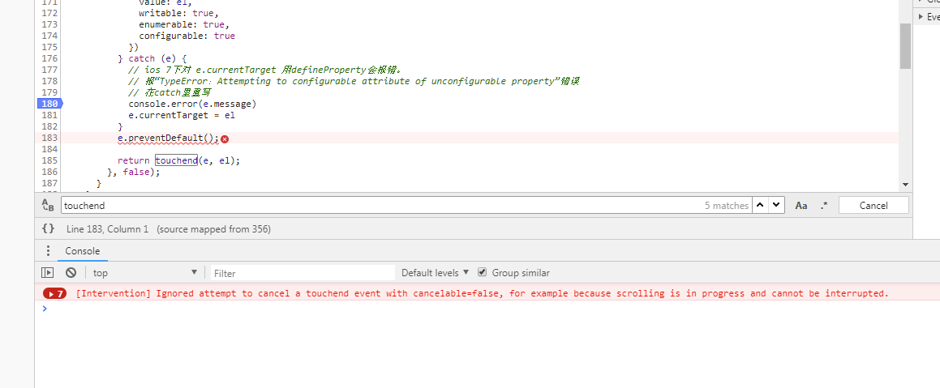Screen dimensions: 940x388
Task: Switch to the Console tab
Action: pyautogui.click(x=83, y=251)
